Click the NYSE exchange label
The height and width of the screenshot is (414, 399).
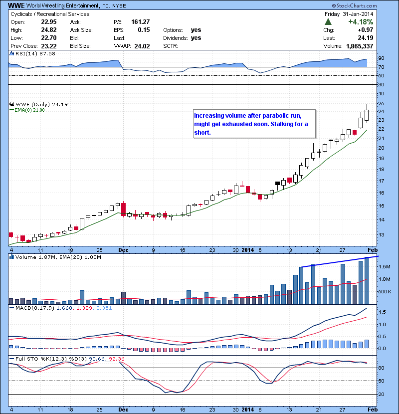(x=119, y=6)
